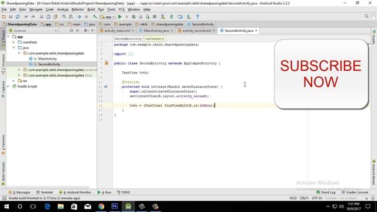Click the Replace toolbar icon

(71, 16)
